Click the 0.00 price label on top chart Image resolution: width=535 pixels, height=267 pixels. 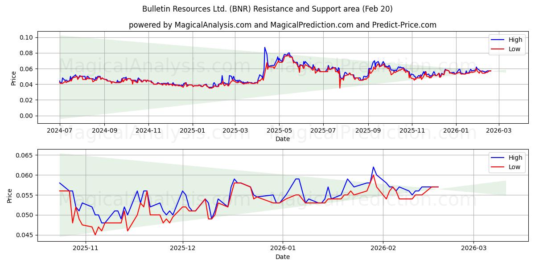(x=26, y=116)
